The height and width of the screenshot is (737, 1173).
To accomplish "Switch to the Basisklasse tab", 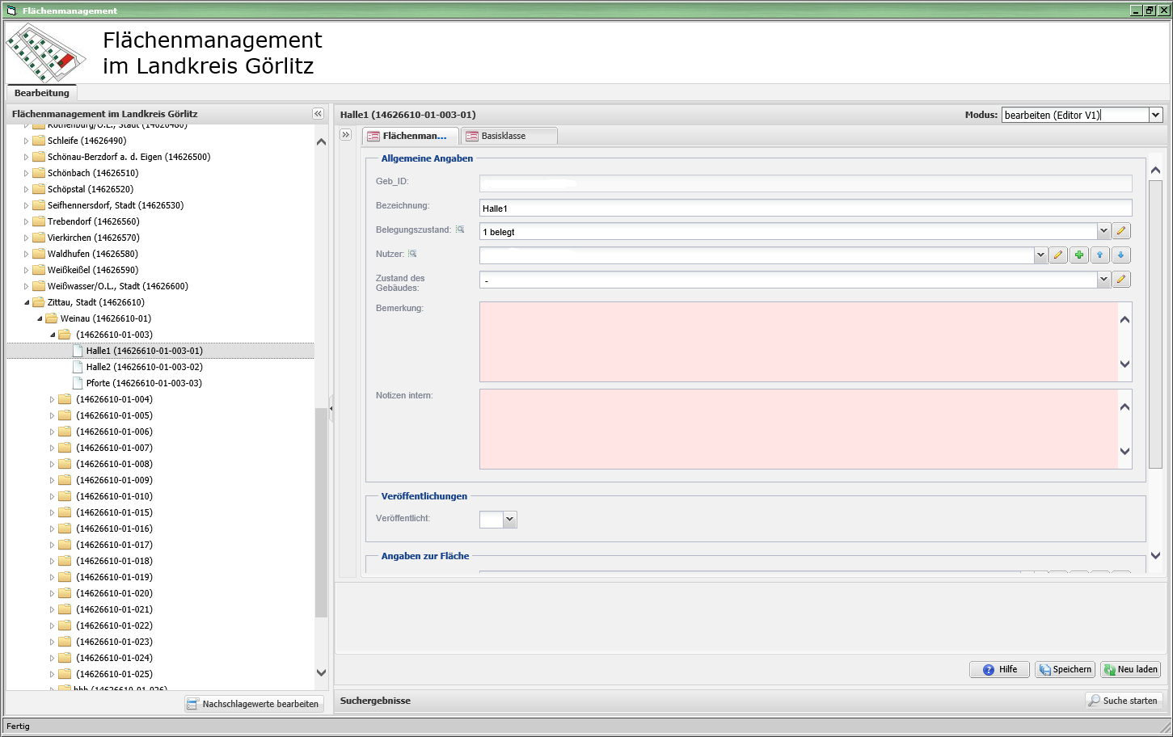I will coord(503,136).
